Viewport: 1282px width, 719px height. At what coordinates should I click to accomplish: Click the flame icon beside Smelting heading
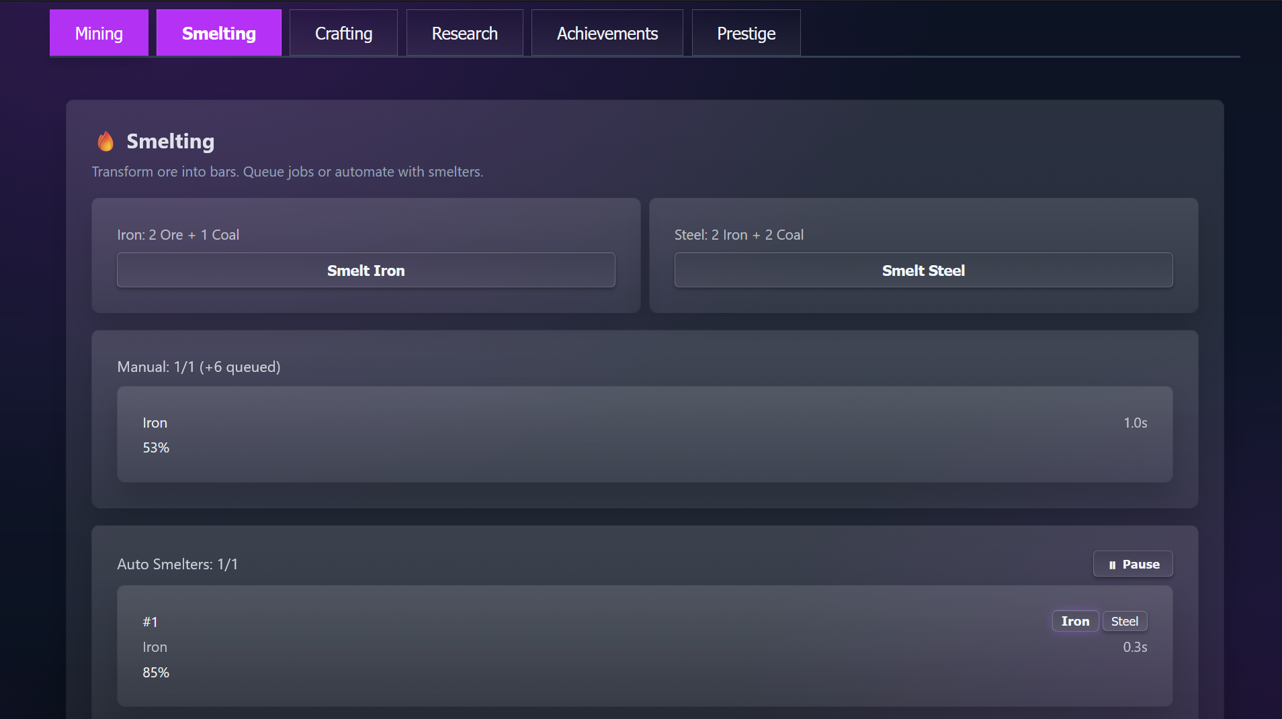pyautogui.click(x=105, y=141)
